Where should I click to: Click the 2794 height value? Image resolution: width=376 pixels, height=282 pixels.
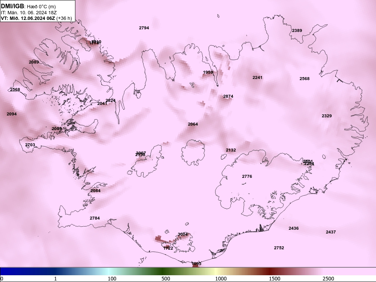pos(144,28)
